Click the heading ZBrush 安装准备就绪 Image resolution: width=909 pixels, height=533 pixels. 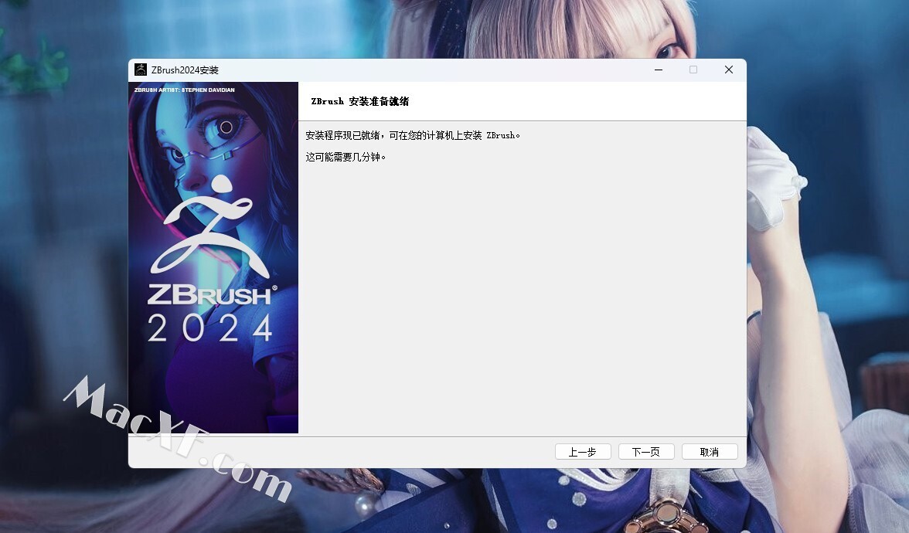[x=360, y=101]
